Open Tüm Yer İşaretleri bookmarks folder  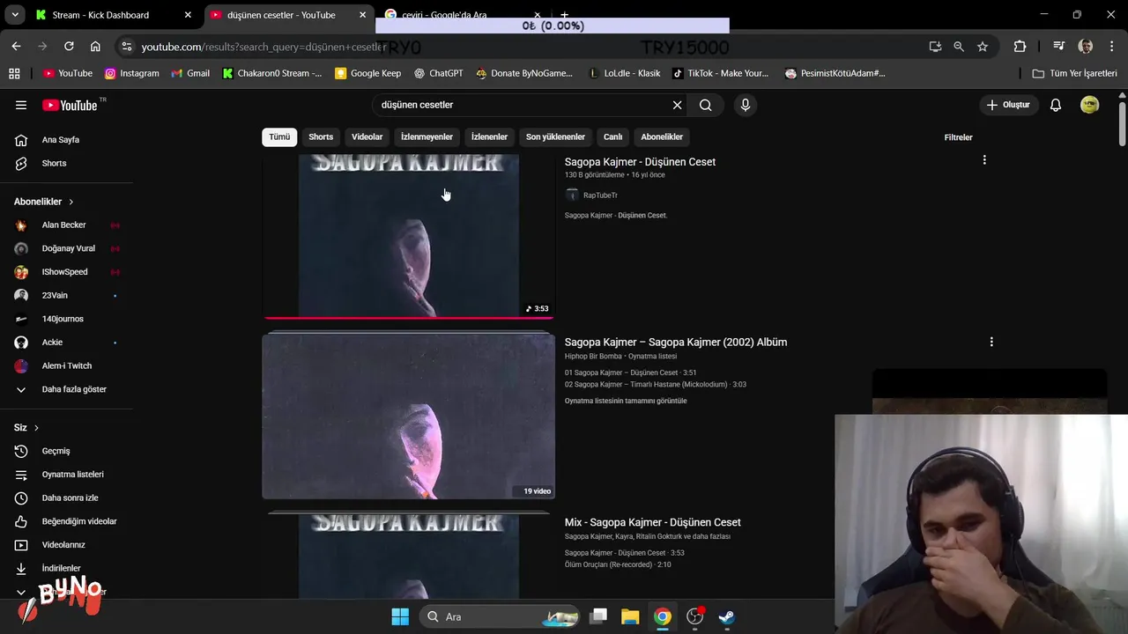point(1075,73)
